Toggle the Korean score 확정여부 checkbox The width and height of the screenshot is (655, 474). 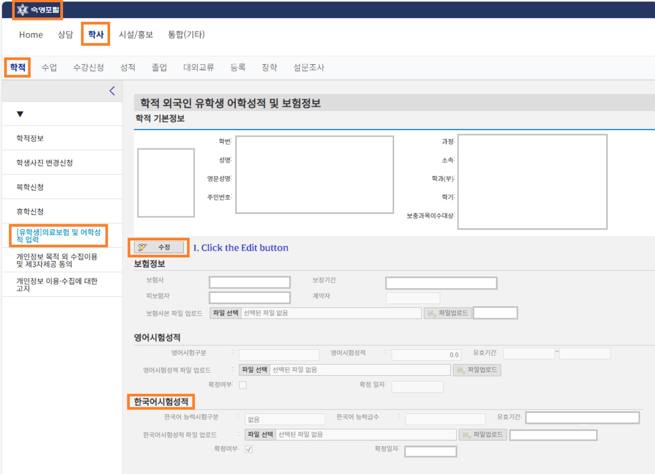coord(249,449)
